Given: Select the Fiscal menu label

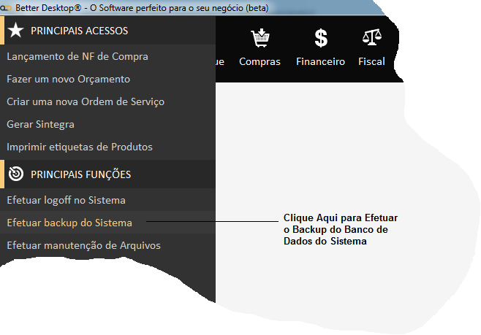Looking at the screenshot, I should point(371,62).
